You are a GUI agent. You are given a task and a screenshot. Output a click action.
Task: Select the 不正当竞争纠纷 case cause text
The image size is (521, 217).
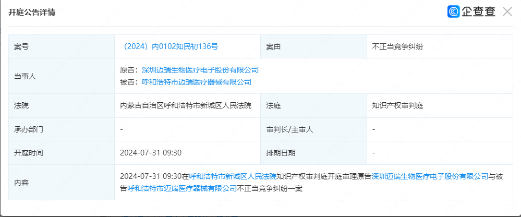coord(398,46)
